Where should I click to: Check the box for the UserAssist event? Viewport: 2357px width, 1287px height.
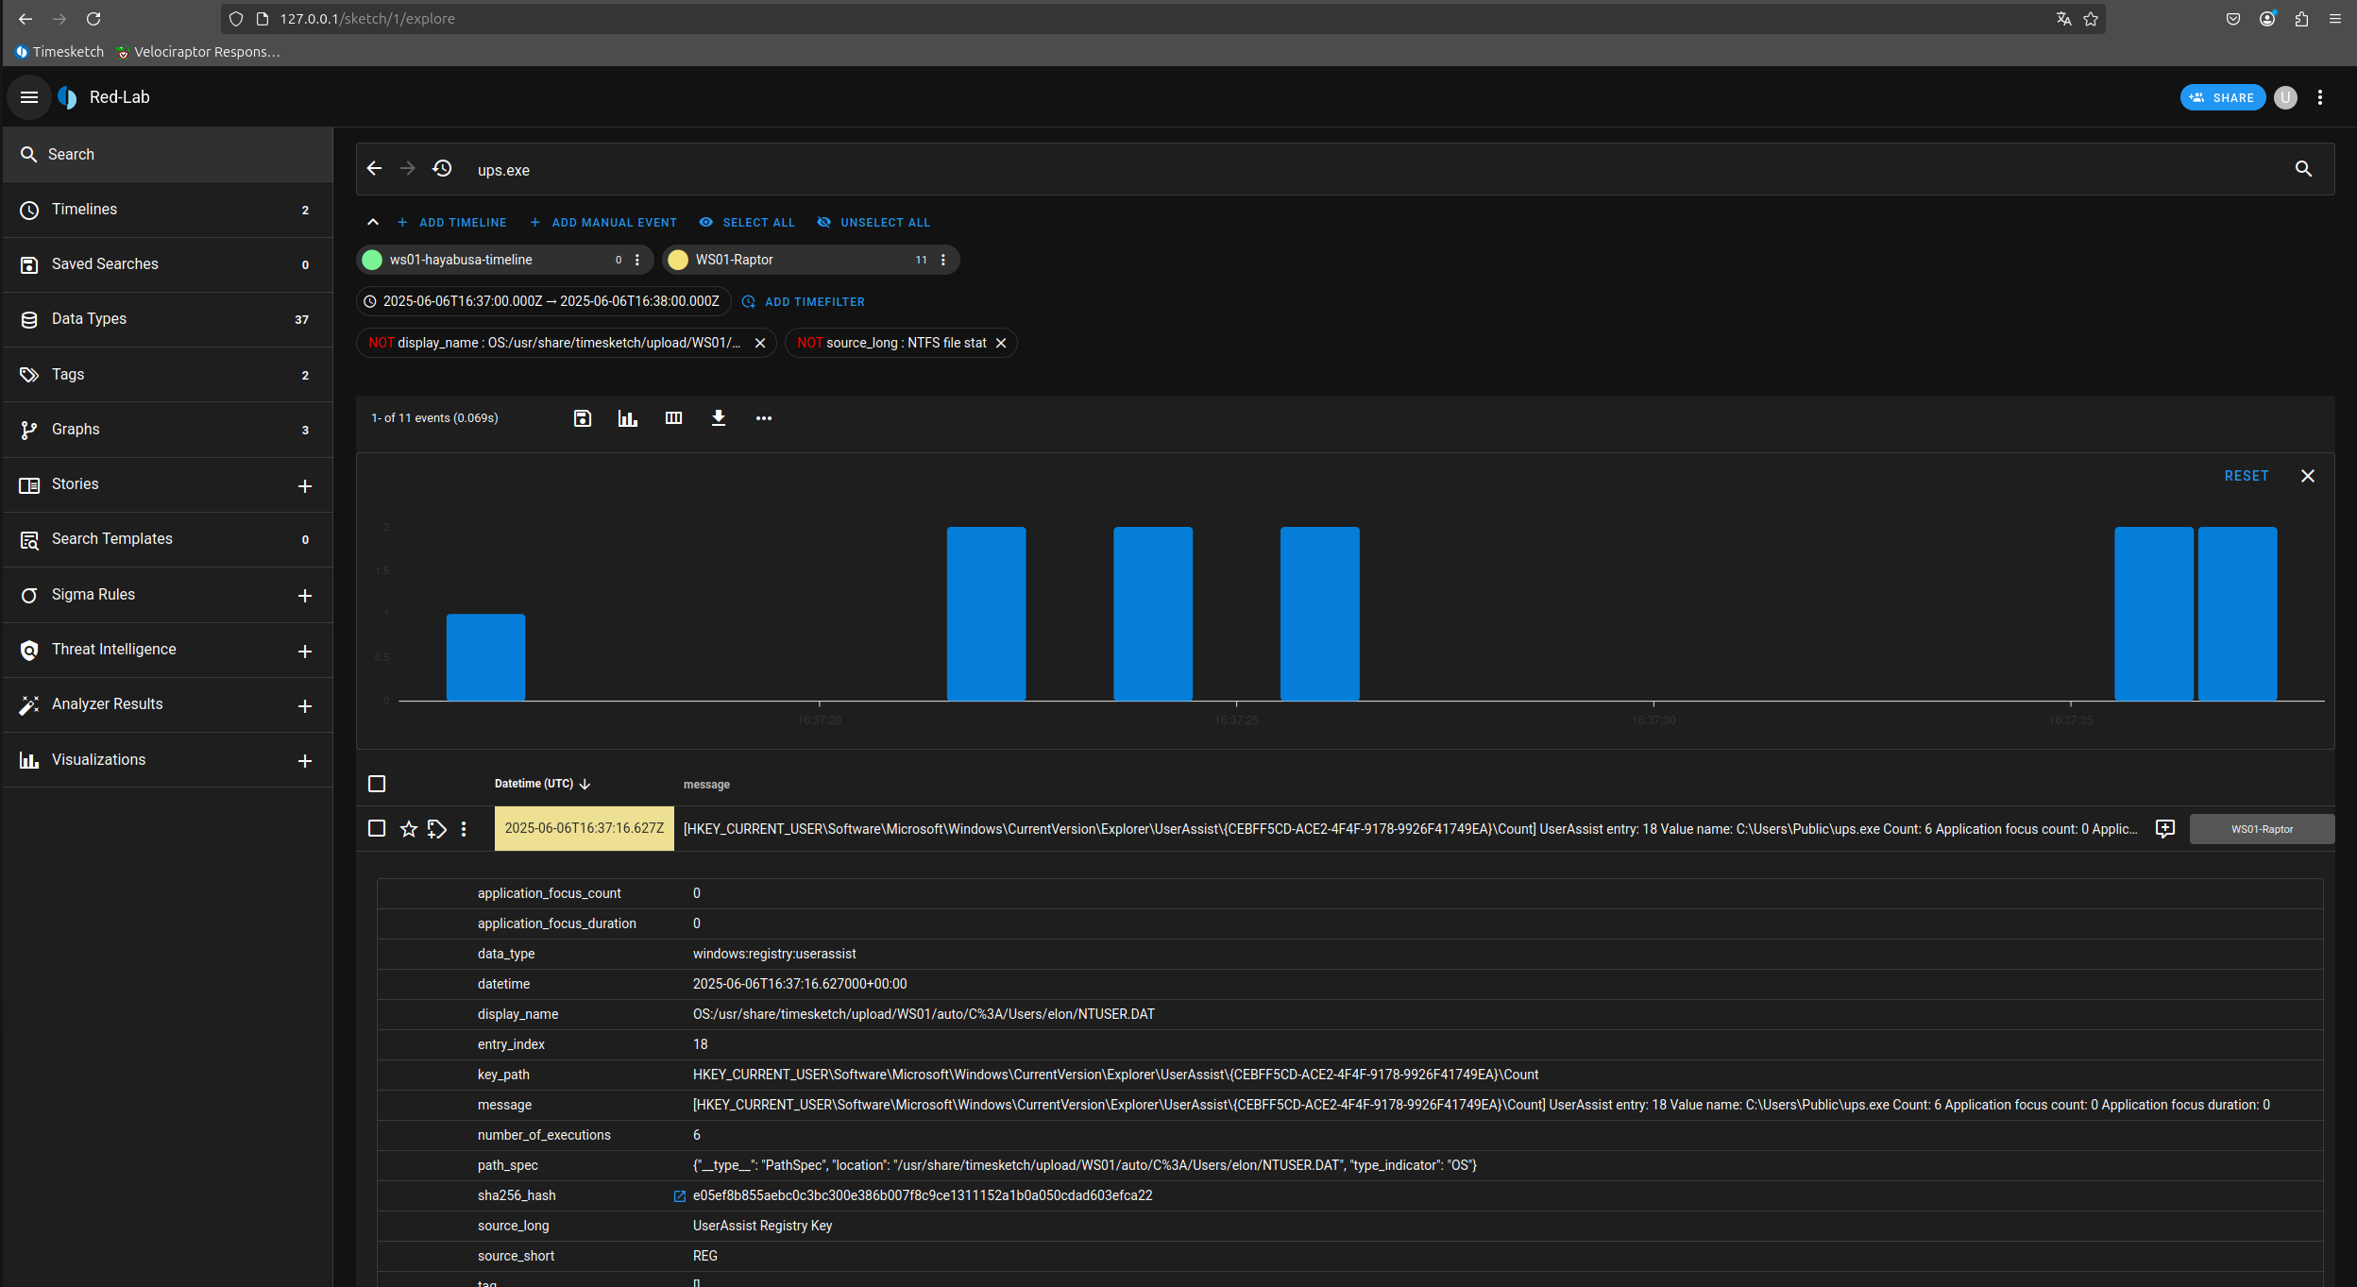(x=377, y=829)
